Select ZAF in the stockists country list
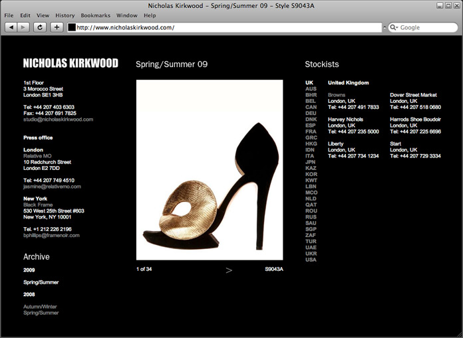The image size is (463, 338). click(x=311, y=235)
